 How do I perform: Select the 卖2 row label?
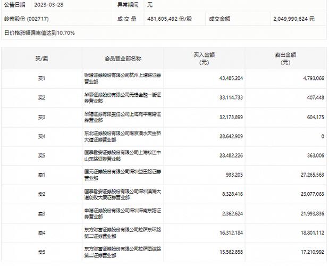point(41,194)
